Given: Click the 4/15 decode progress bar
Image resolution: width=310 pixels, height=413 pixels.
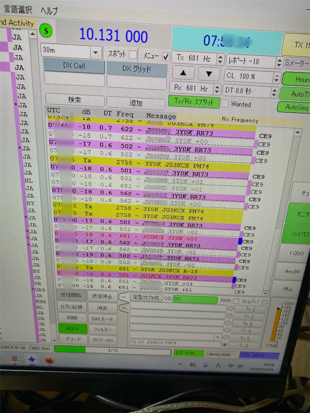Looking at the screenshot, I should (113, 350).
